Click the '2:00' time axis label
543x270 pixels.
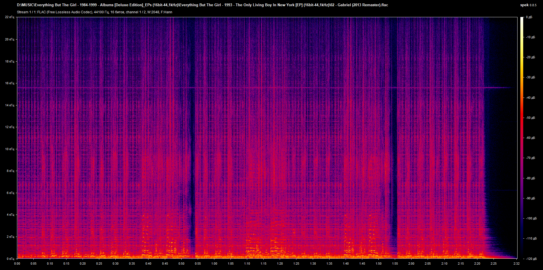[411, 263]
